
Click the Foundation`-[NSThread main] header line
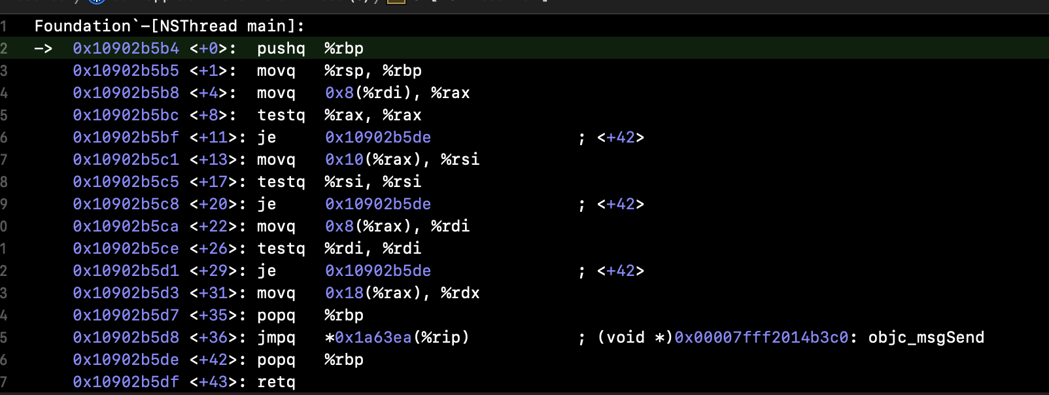pos(169,26)
